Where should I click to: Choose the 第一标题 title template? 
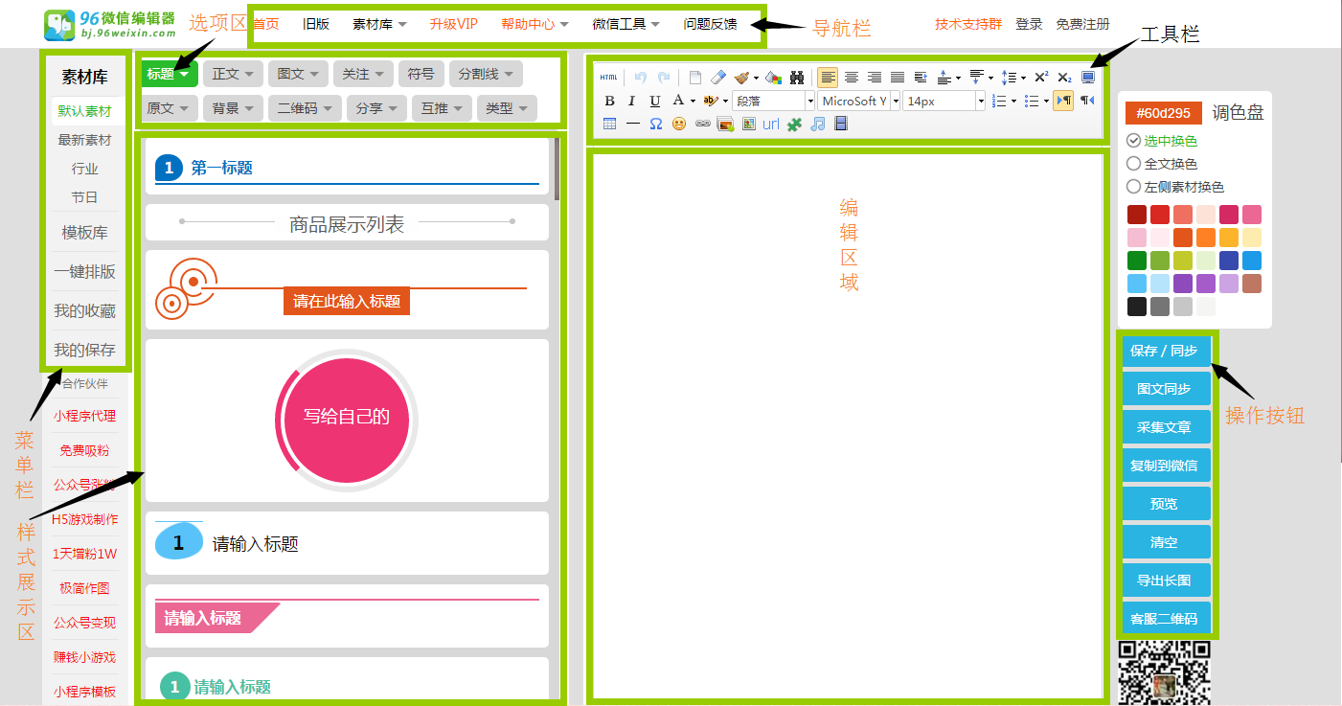tap(347, 169)
